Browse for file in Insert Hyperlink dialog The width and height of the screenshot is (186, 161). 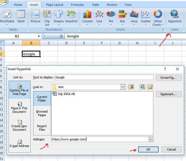pos(150,87)
